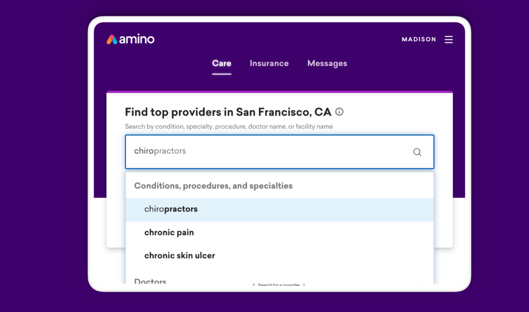Click the MADISON account name
Viewport: 529px width, 312px height.
418,39
